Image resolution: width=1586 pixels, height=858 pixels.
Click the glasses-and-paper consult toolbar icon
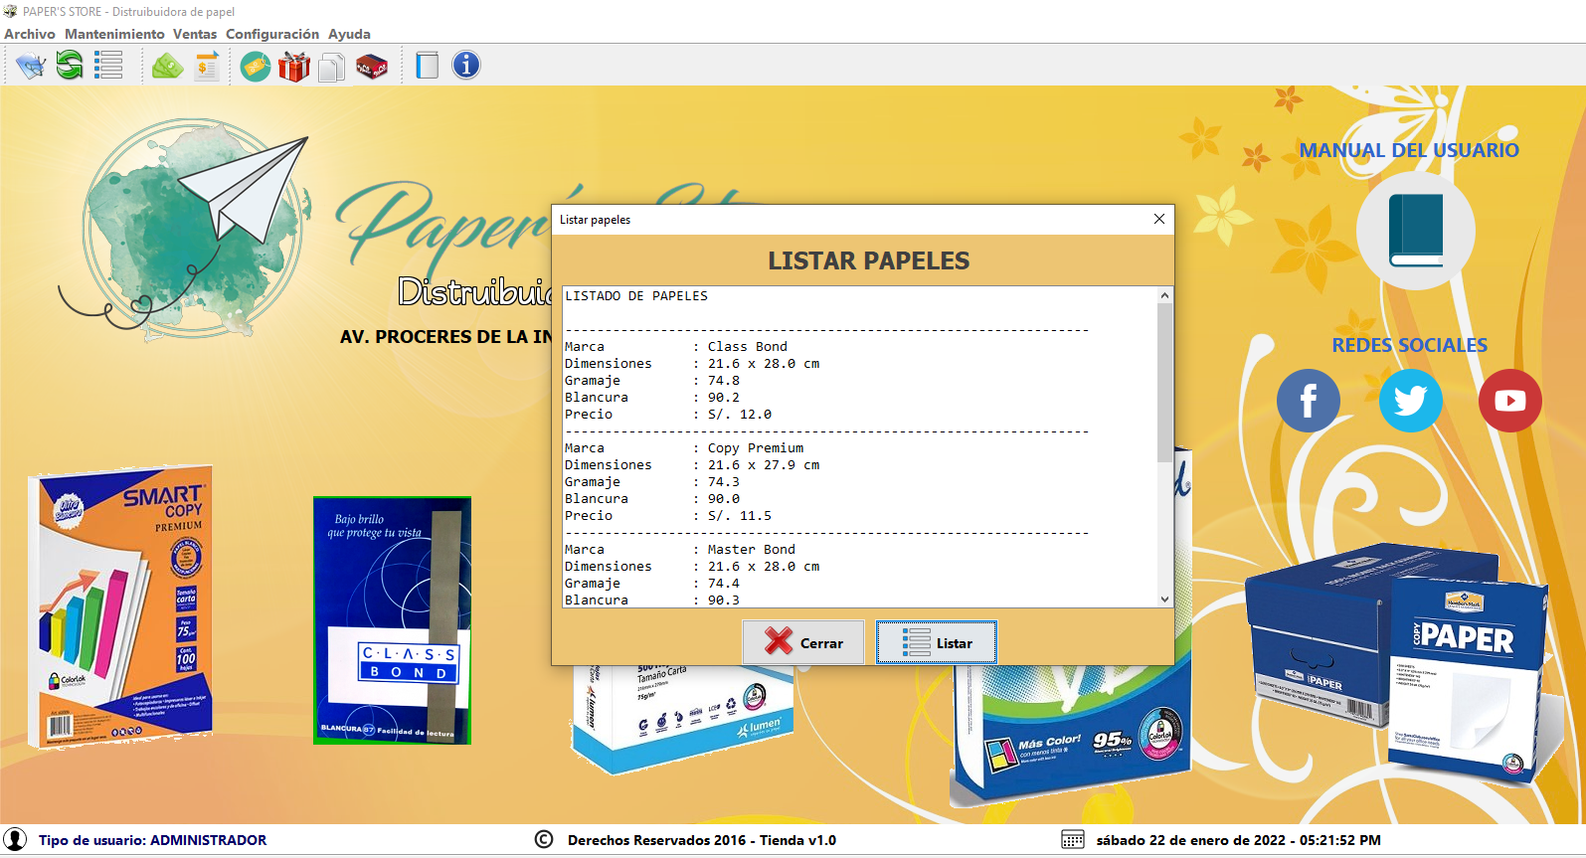pyautogui.click(x=31, y=66)
